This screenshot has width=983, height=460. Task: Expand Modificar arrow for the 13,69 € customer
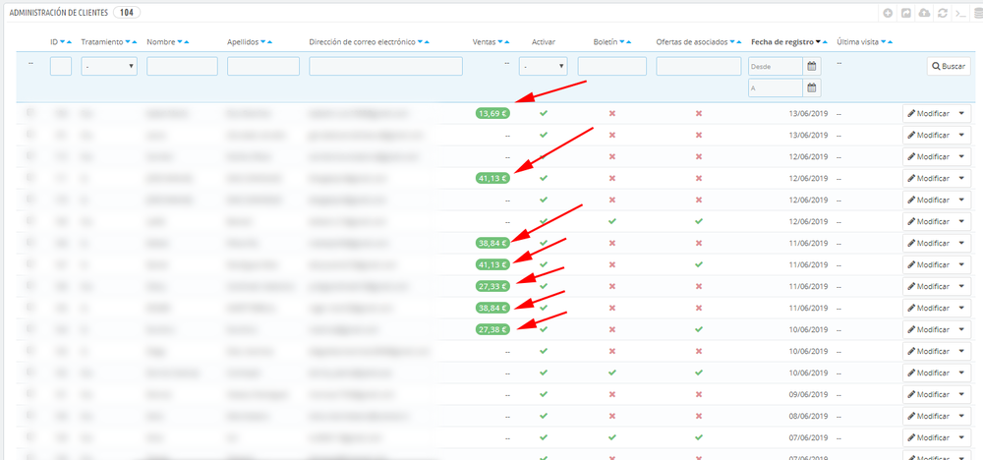point(962,113)
